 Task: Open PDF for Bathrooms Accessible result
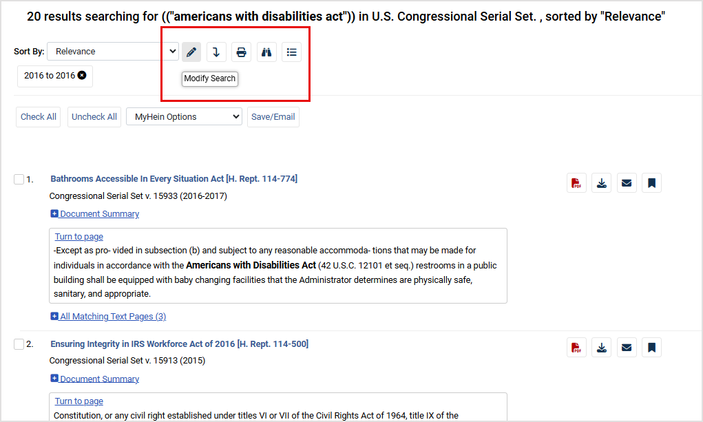[576, 183]
